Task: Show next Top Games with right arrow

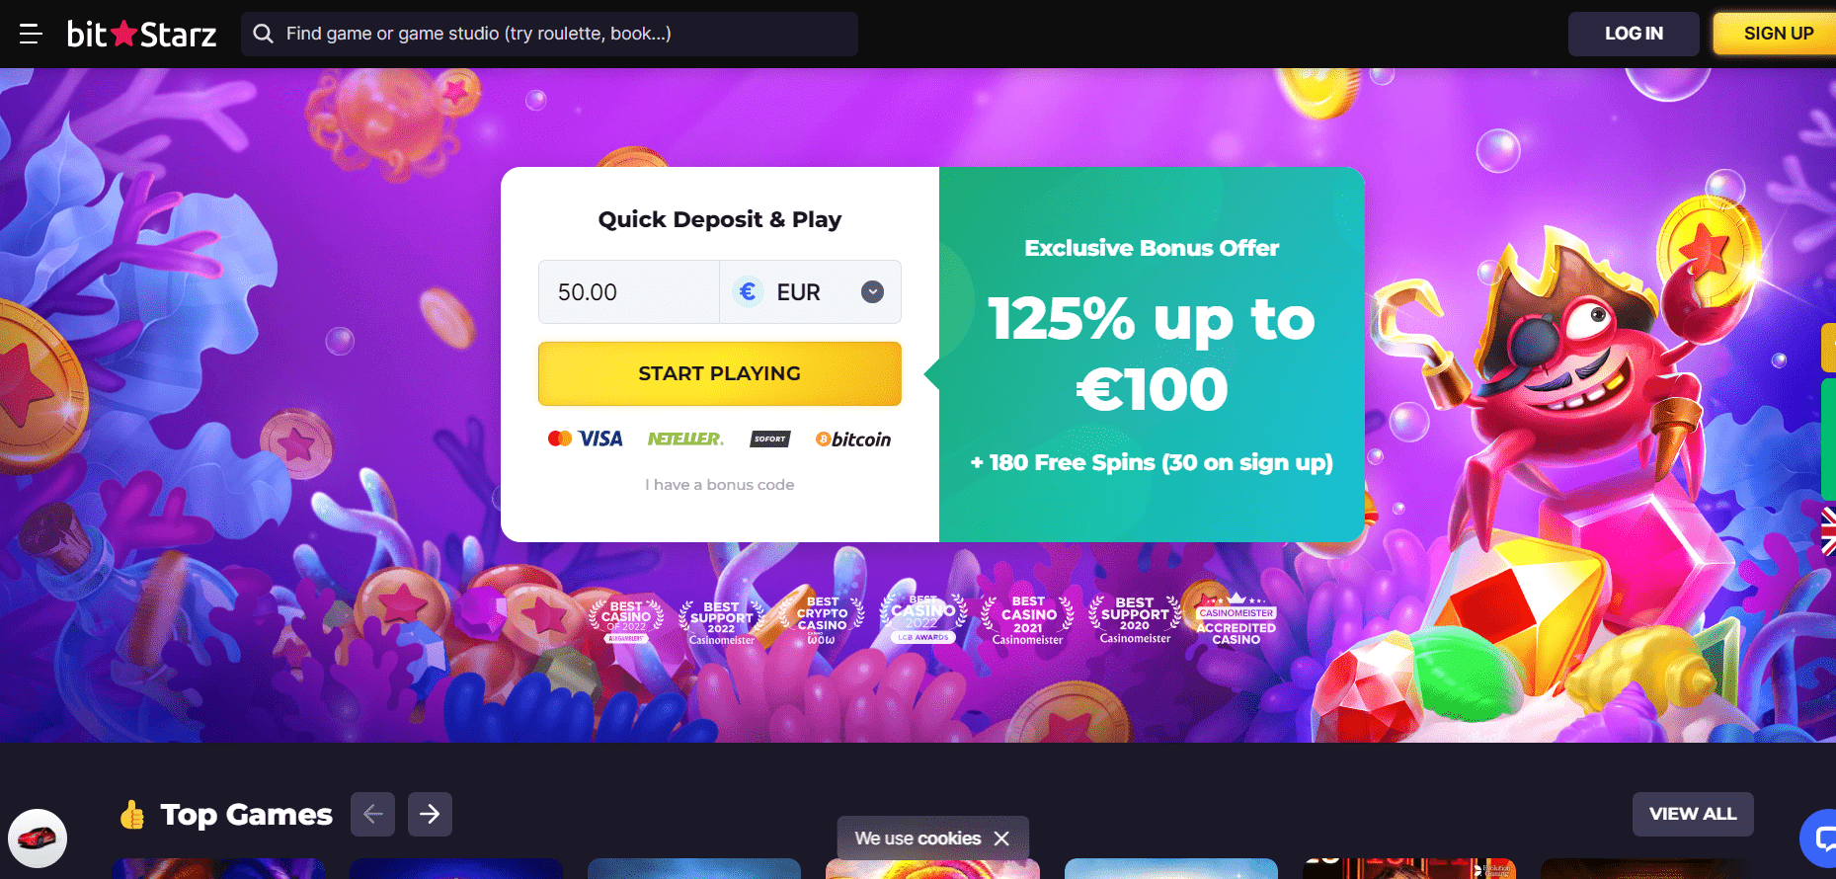Action: [430, 814]
